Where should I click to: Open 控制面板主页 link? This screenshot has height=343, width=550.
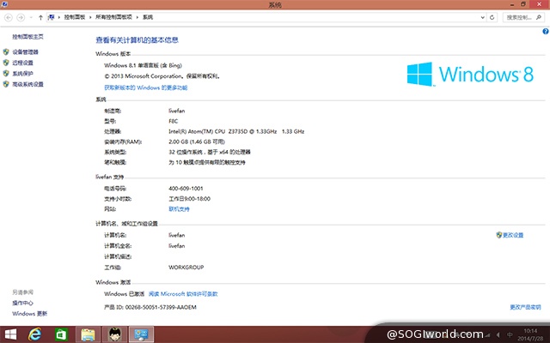point(27,36)
